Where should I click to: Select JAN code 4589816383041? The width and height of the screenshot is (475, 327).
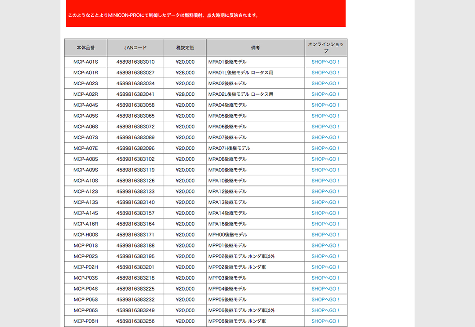(135, 94)
